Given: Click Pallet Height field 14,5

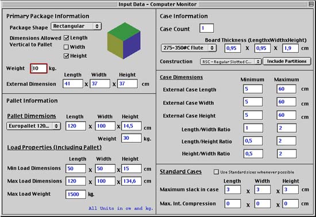Looking at the screenshot, I should tap(132, 126).
